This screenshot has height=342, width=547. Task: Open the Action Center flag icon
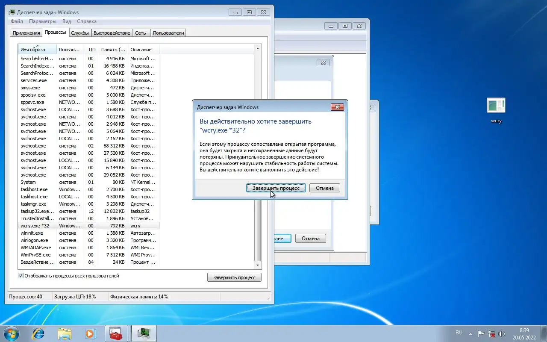point(481,334)
